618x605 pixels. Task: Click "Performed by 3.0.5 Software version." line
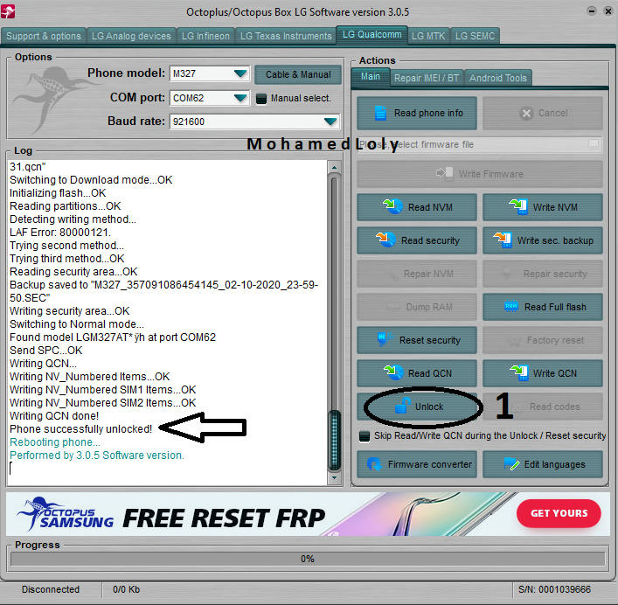coord(96,455)
